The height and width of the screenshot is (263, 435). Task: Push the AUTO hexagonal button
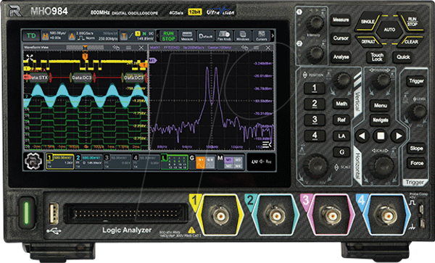pyautogui.click(x=389, y=30)
